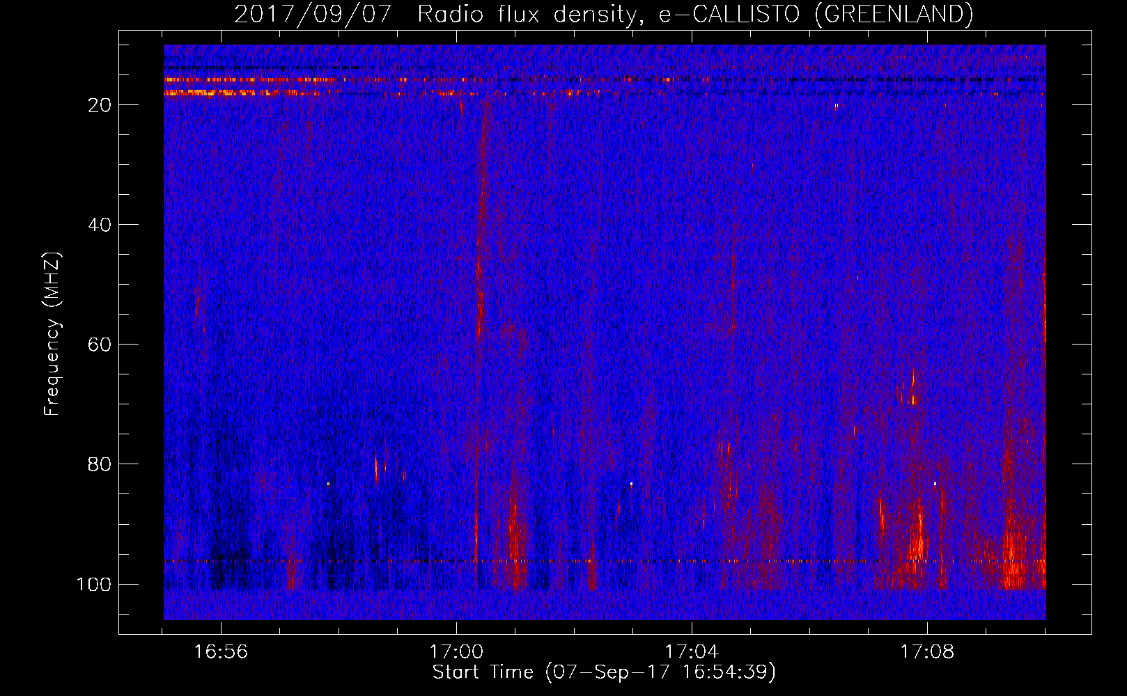Click the 16:56 time tick label
This screenshot has width=1127, height=696.
click(x=221, y=651)
